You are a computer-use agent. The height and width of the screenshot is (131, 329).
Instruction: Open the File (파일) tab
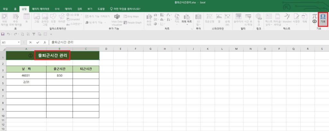(x=5, y=9)
